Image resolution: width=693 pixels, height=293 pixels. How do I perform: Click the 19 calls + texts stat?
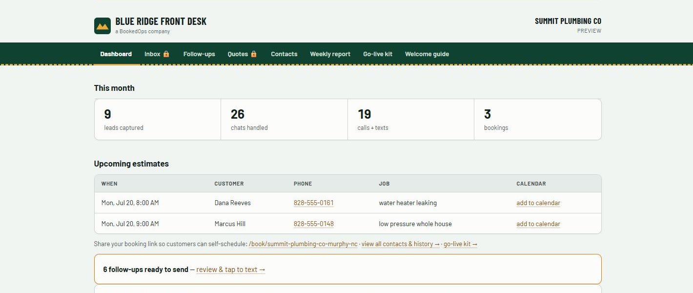click(411, 120)
